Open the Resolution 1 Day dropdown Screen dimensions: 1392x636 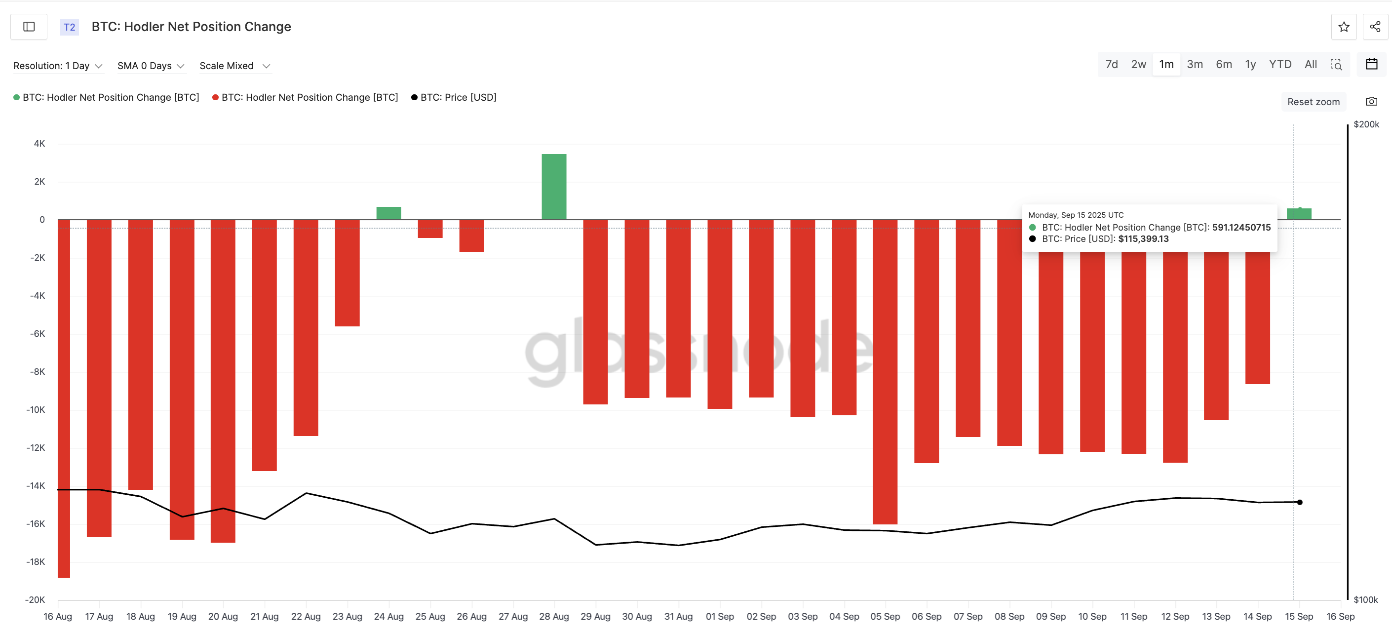point(58,66)
